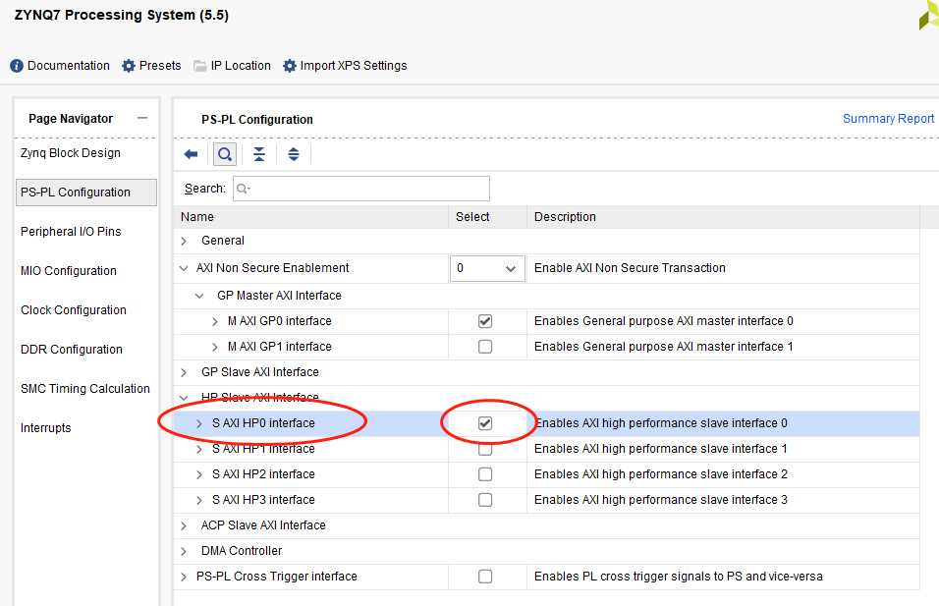
Task: Open SMC Timing Calculation page
Action: coord(85,389)
